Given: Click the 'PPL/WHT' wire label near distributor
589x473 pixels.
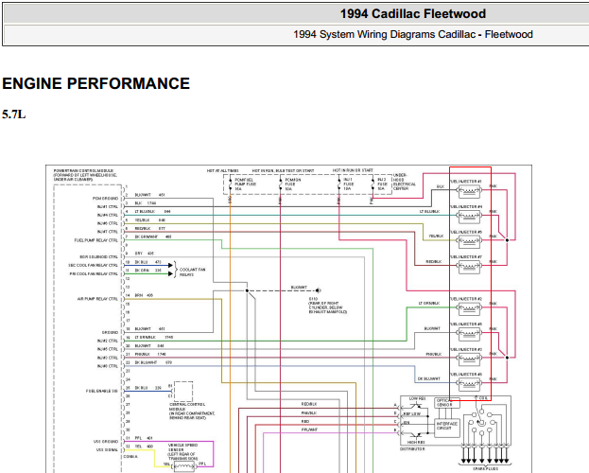Looking at the screenshot, I should click(309, 429).
